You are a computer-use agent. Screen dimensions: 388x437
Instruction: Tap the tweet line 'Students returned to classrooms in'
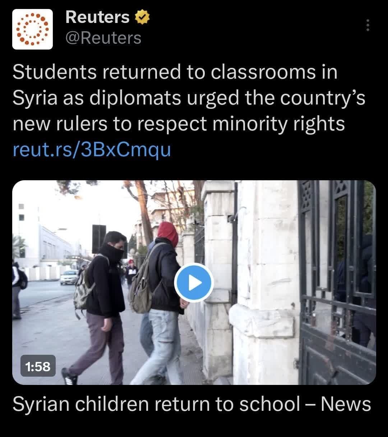pos(175,72)
